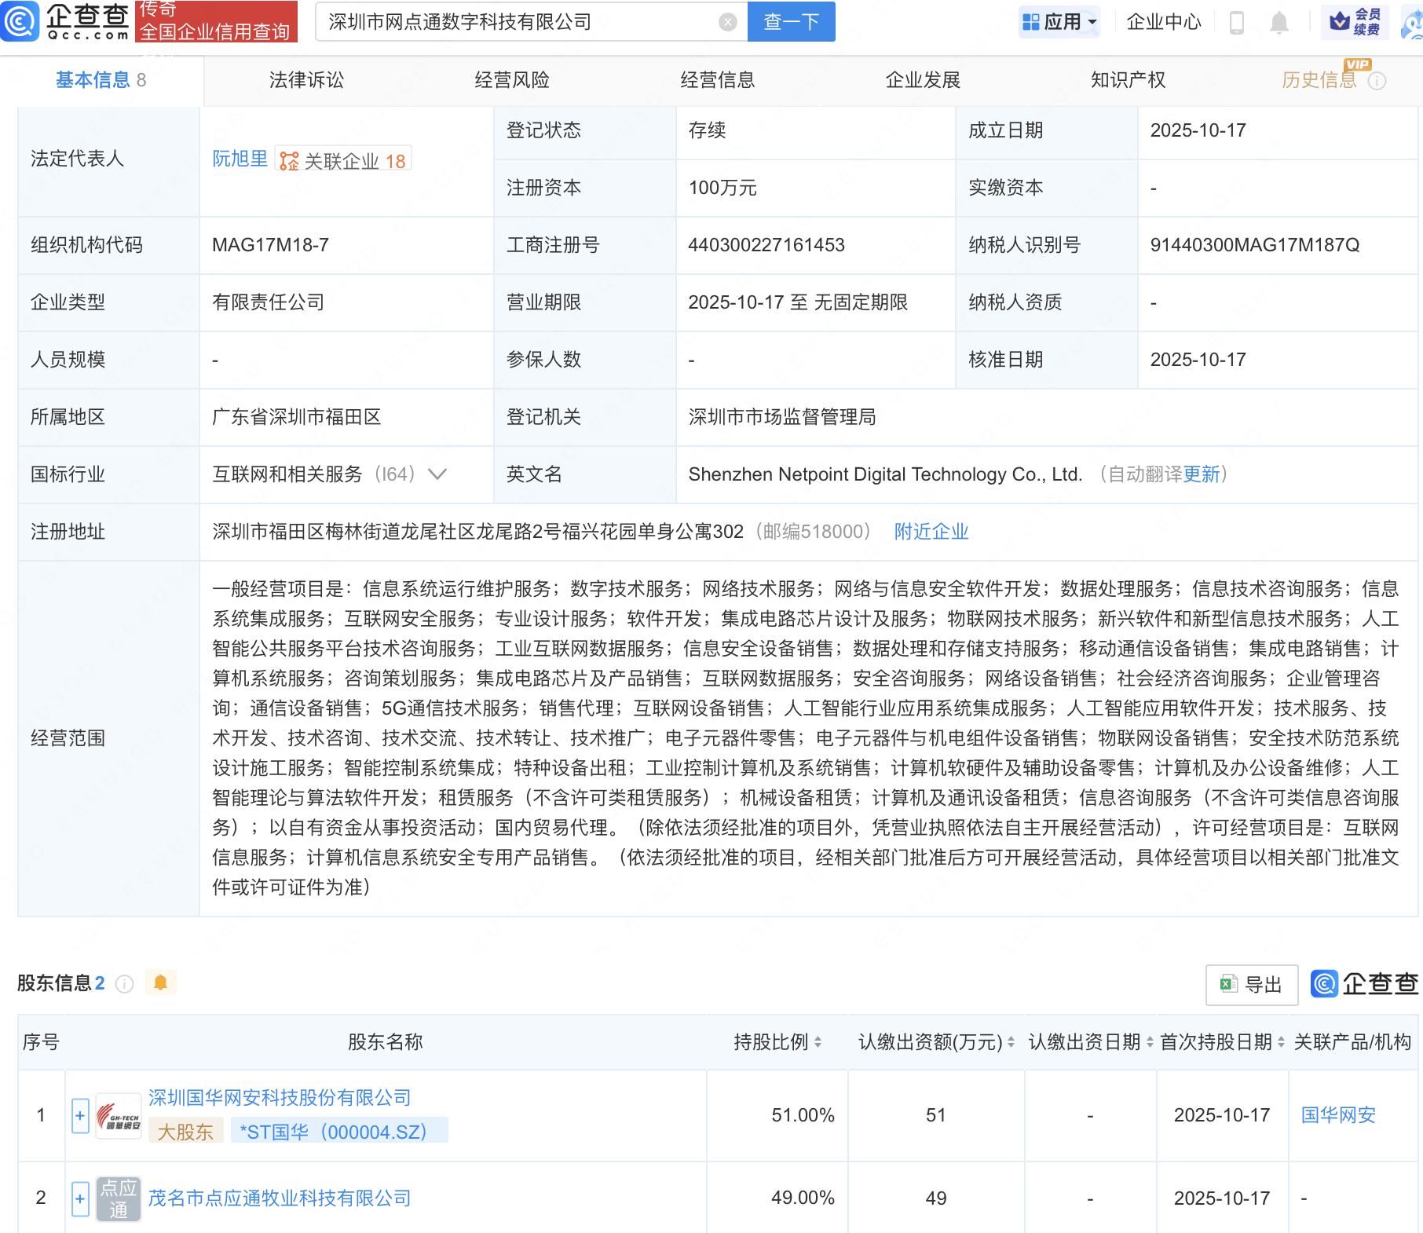Click the mobile phone icon in header
1423x1233 pixels.
pos(1236,22)
